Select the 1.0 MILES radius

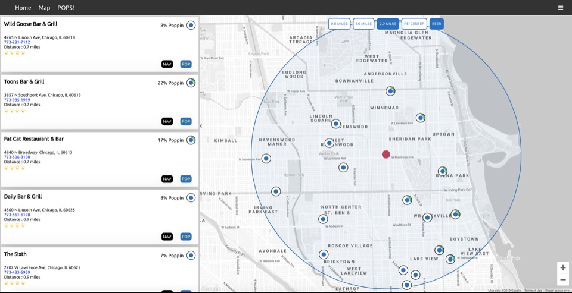click(x=363, y=24)
